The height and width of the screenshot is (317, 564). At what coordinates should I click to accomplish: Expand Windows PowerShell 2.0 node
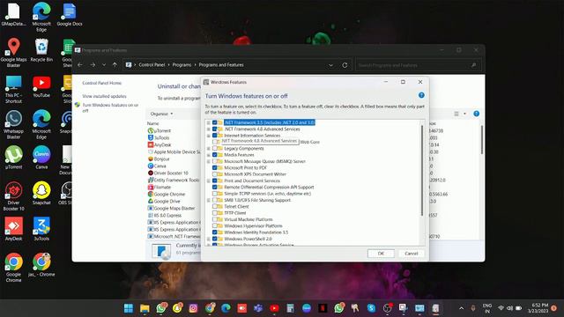click(x=208, y=239)
